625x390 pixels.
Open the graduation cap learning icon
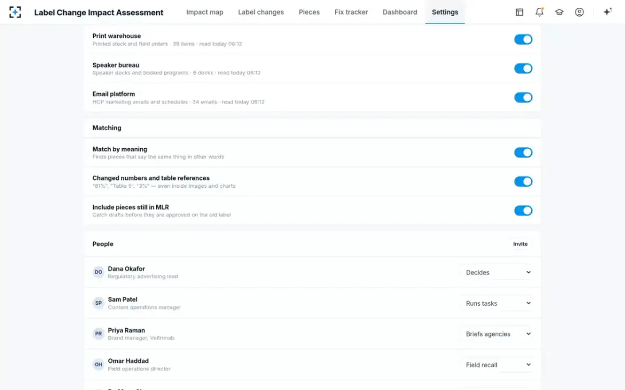559,12
